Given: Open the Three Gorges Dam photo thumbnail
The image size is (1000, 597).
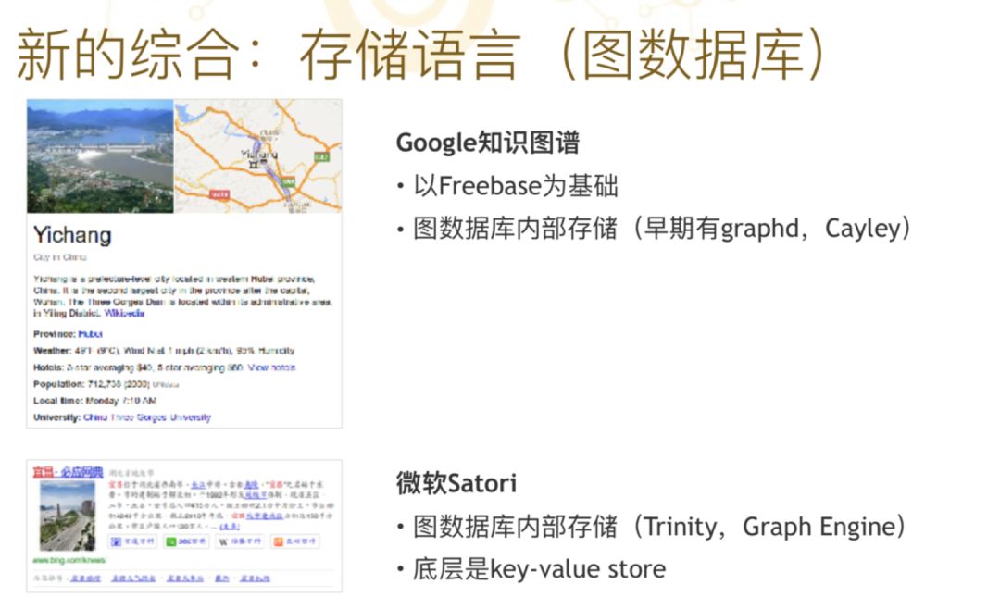Looking at the screenshot, I should point(100,156).
